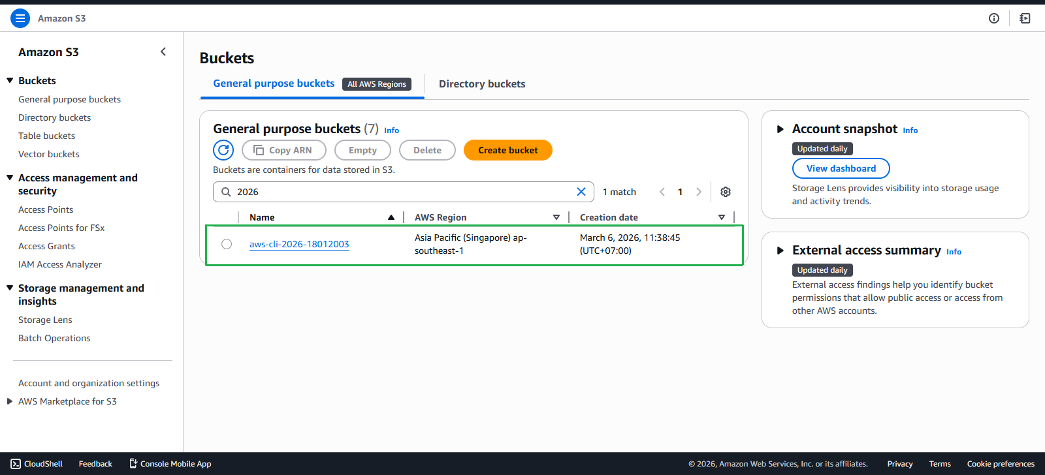Clear the 2026 search filter
Viewport: 1045px width, 475px height.
coord(581,192)
